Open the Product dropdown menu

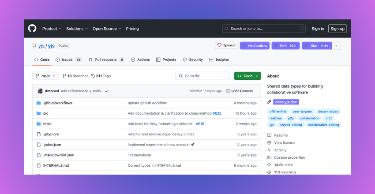click(52, 29)
